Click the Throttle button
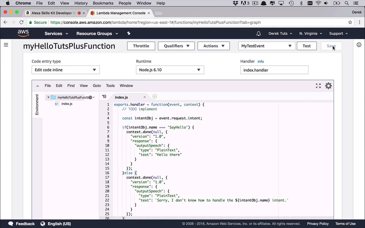 (141, 46)
